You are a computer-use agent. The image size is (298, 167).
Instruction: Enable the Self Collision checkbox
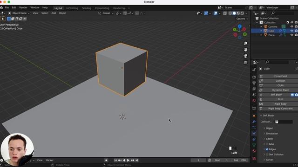point(267,154)
